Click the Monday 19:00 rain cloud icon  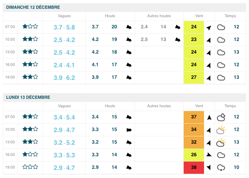coord(221,167)
